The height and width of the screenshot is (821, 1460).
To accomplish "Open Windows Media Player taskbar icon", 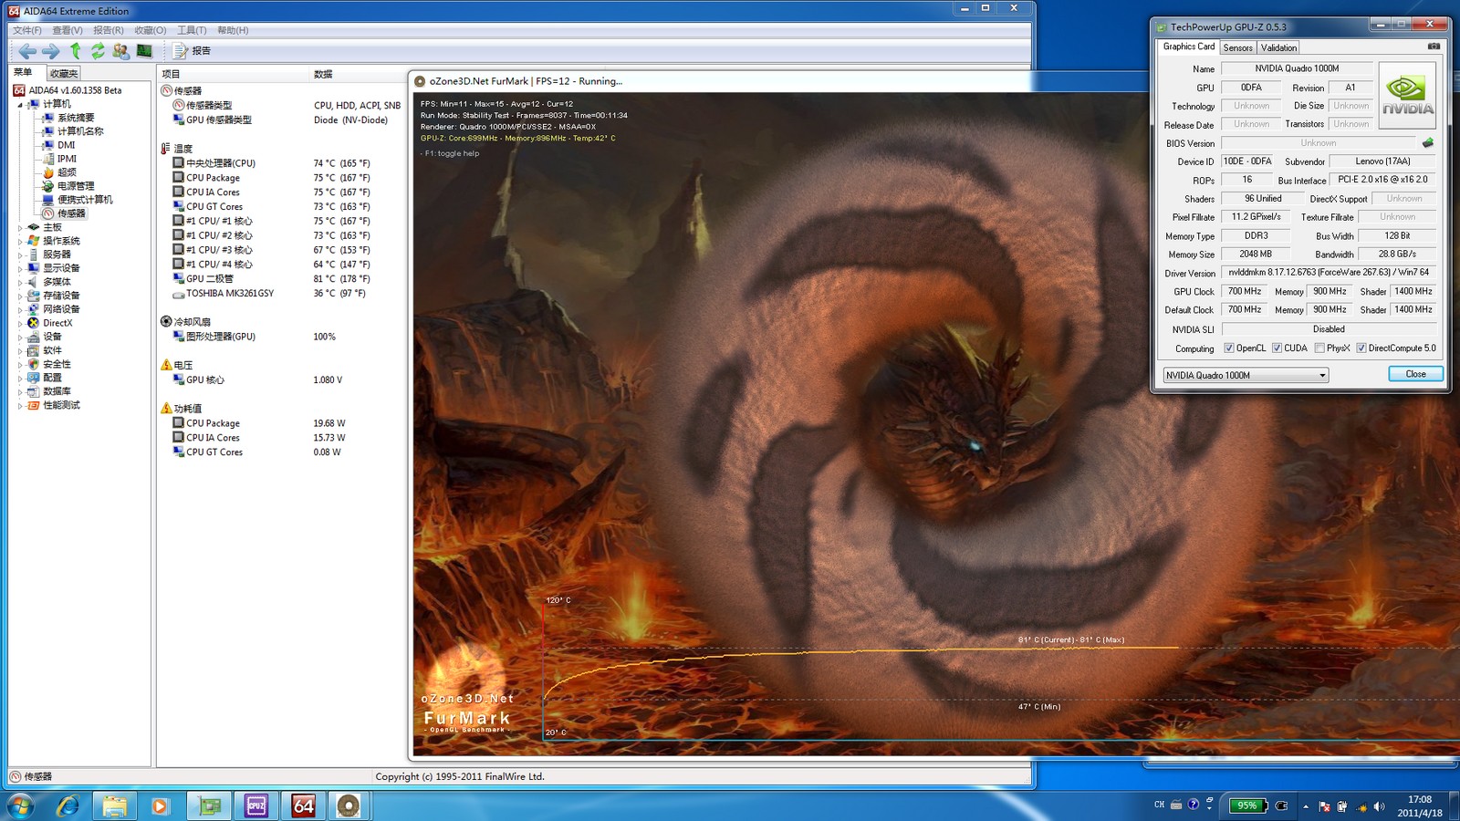I will [x=161, y=805].
